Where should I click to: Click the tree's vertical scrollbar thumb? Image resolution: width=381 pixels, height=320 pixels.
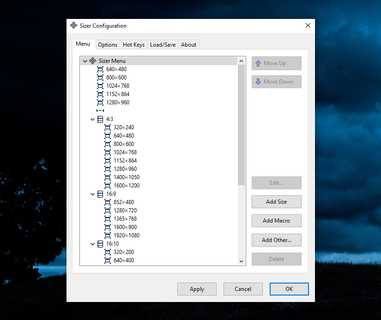[x=241, y=125]
